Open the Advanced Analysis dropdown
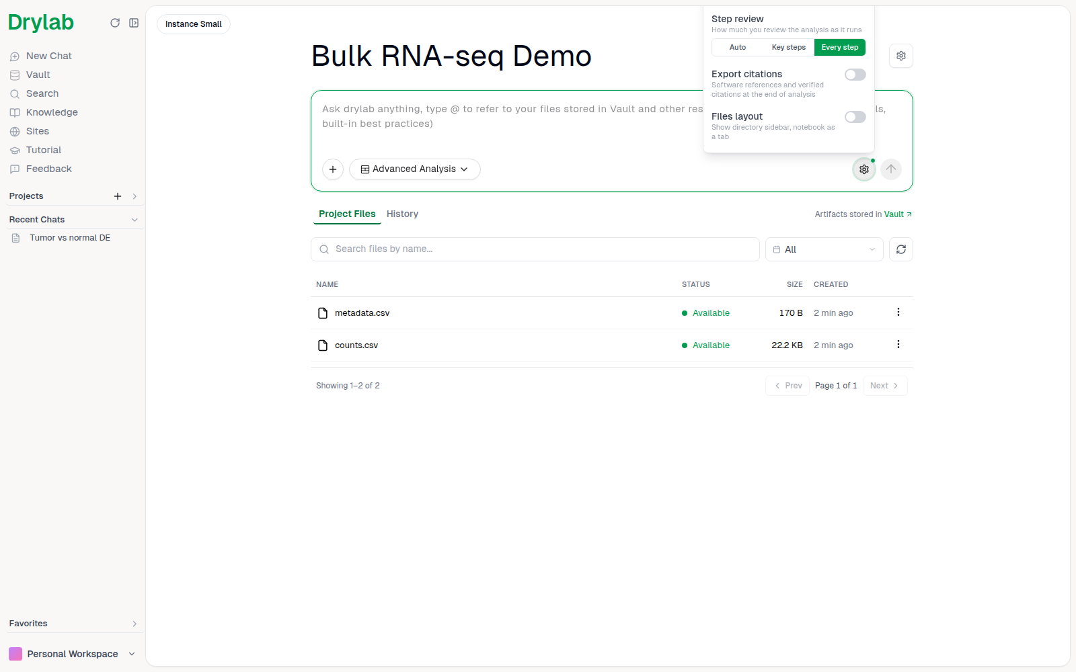The image size is (1076, 672). pyautogui.click(x=415, y=169)
